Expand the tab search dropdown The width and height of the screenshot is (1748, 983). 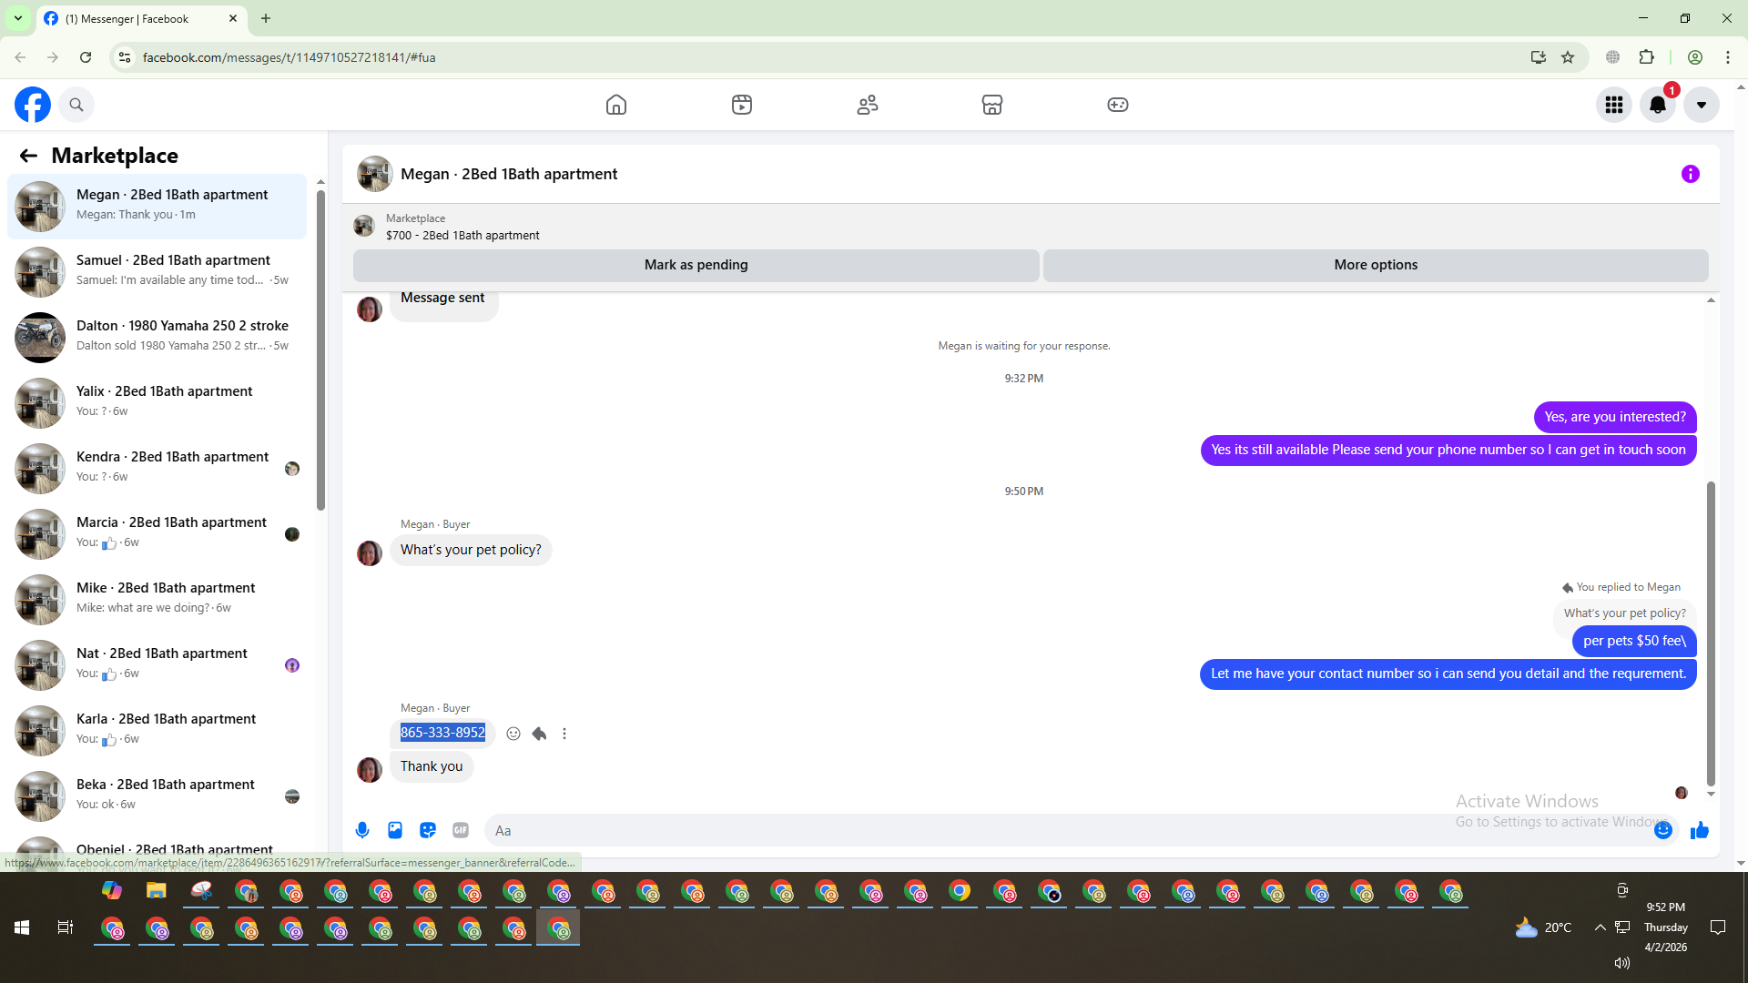coord(18,18)
